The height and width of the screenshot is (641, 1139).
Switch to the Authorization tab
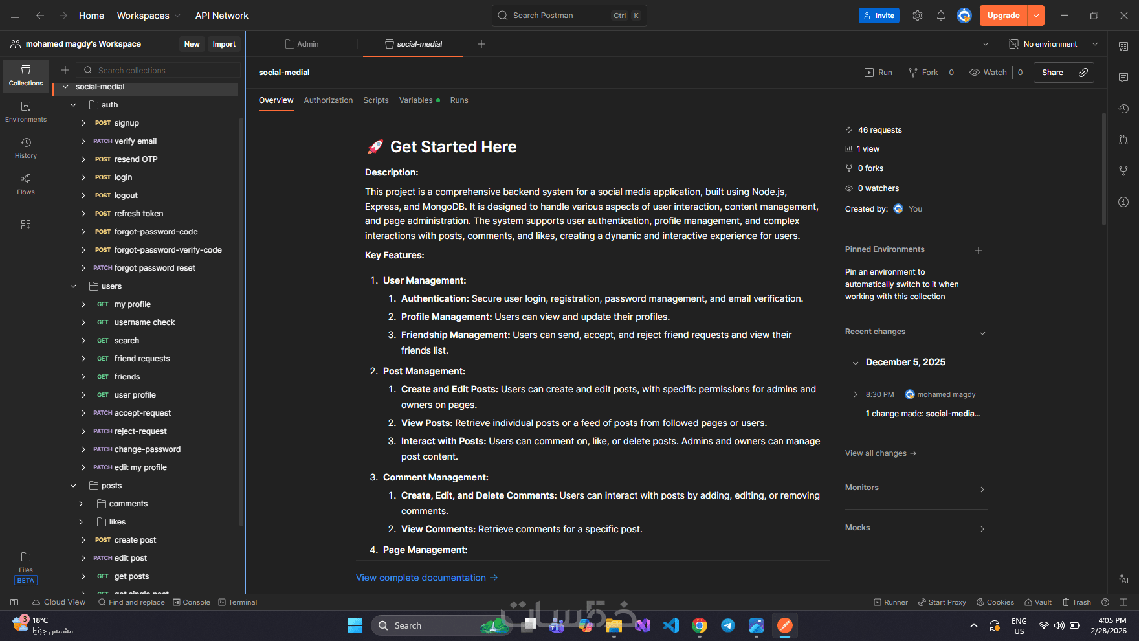point(328,100)
